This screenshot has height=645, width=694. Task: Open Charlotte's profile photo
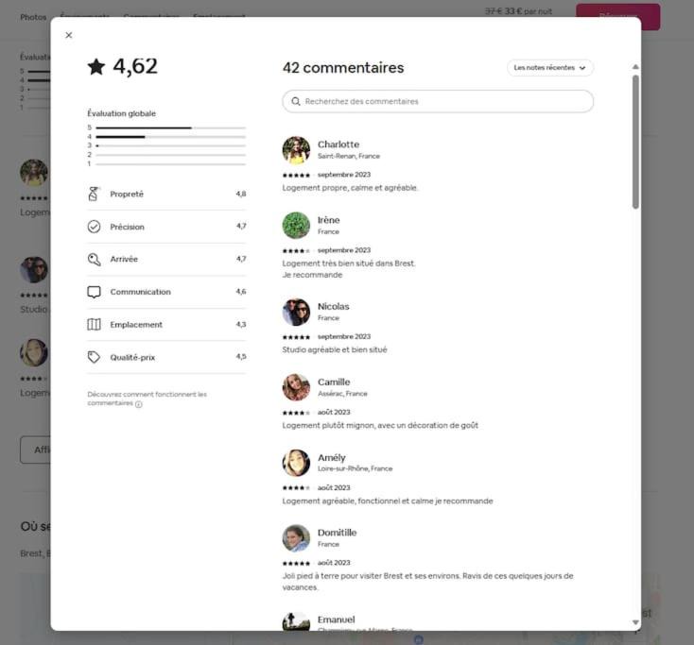(296, 150)
